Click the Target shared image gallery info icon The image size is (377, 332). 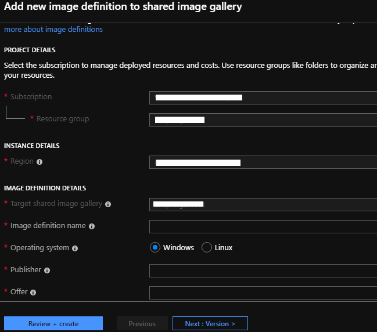(x=108, y=204)
